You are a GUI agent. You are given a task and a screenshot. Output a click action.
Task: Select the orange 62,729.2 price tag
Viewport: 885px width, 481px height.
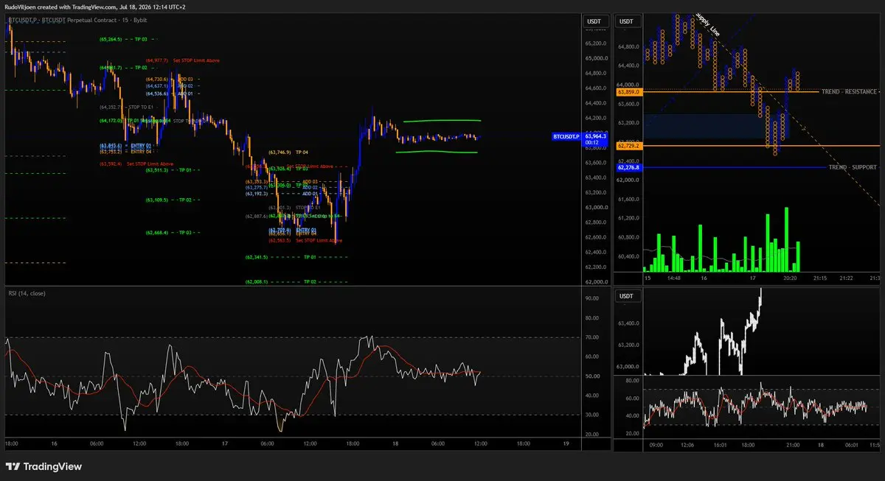tap(628, 146)
